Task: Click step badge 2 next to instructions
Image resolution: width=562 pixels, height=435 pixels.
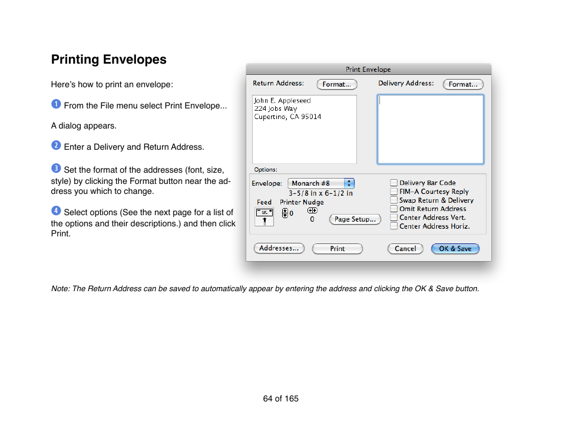Action: pyautogui.click(x=56, y=144)
